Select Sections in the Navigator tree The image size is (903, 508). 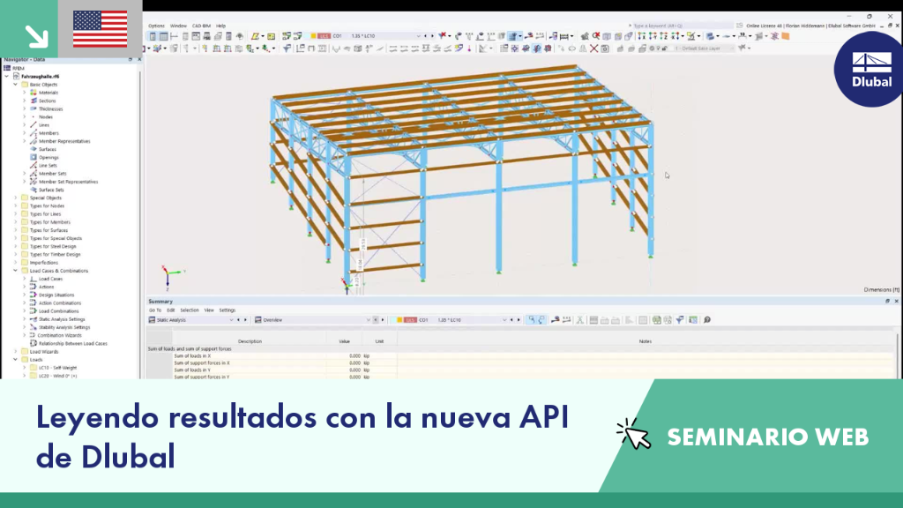pos(48,101)
